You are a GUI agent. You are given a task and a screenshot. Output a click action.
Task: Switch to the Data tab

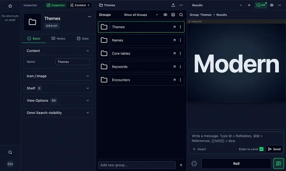coord(83,39)
